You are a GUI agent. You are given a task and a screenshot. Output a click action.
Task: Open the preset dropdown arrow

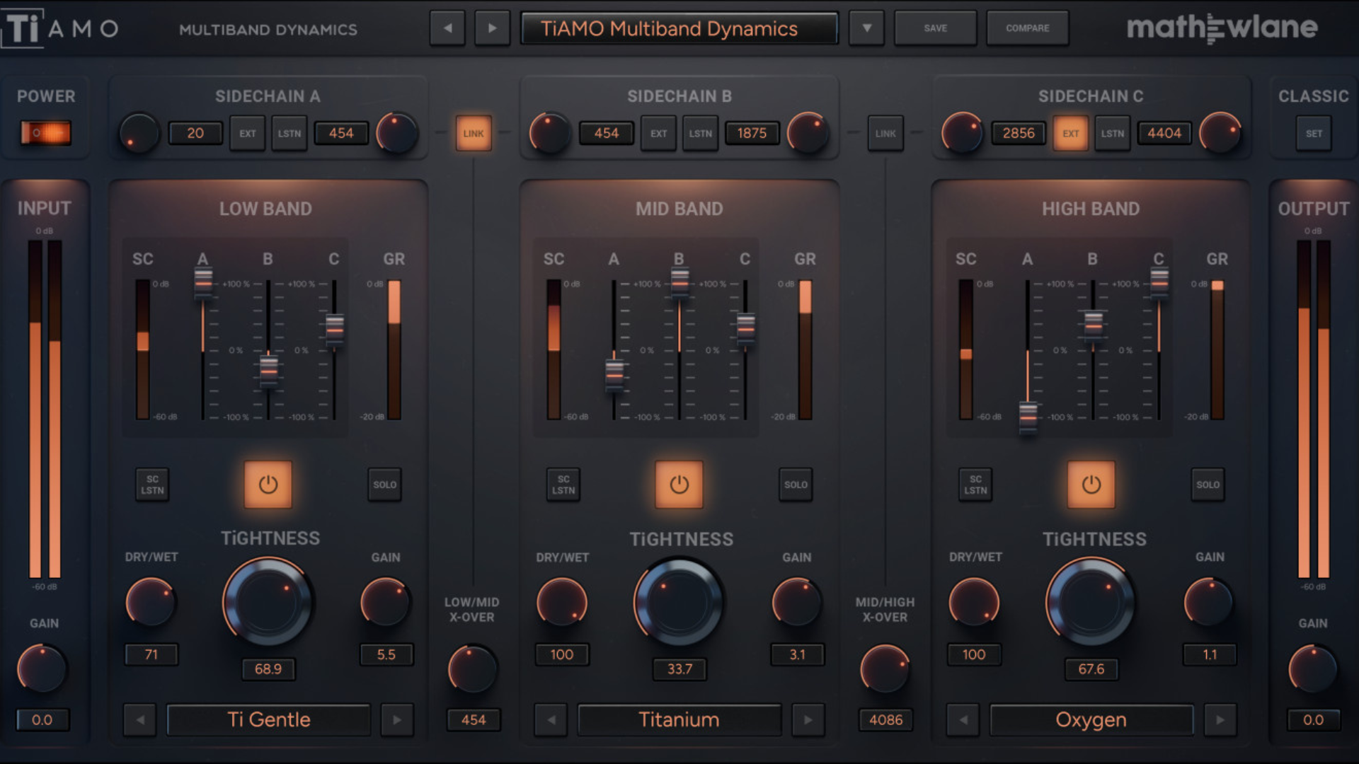tap(866, 28)
